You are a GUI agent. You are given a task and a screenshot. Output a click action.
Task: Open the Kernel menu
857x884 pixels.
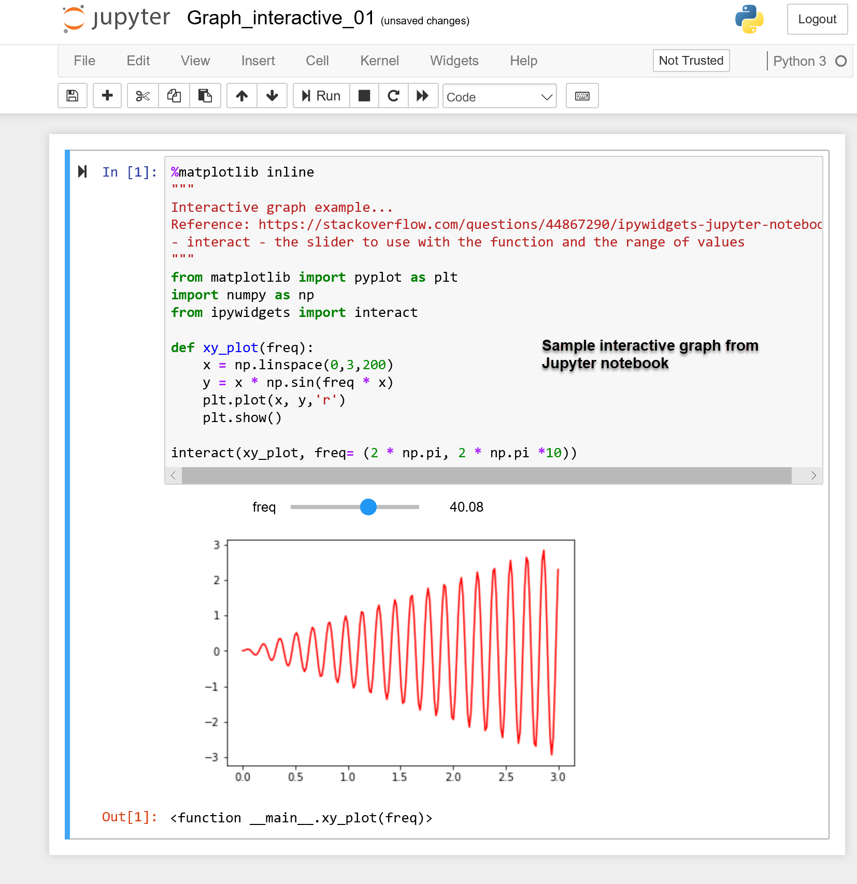coord(379,61)
